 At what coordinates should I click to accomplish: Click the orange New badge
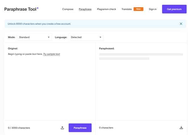tap(138, 9)
